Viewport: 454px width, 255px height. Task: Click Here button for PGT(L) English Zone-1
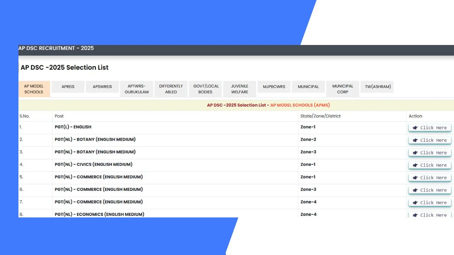click(430, 128)
